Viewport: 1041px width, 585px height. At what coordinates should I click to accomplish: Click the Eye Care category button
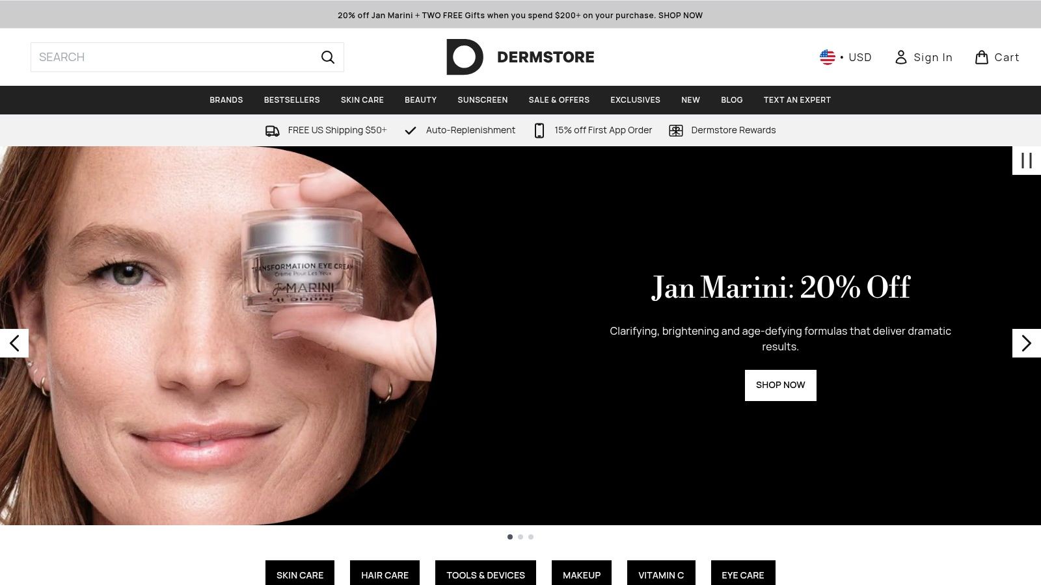(743, 573)
